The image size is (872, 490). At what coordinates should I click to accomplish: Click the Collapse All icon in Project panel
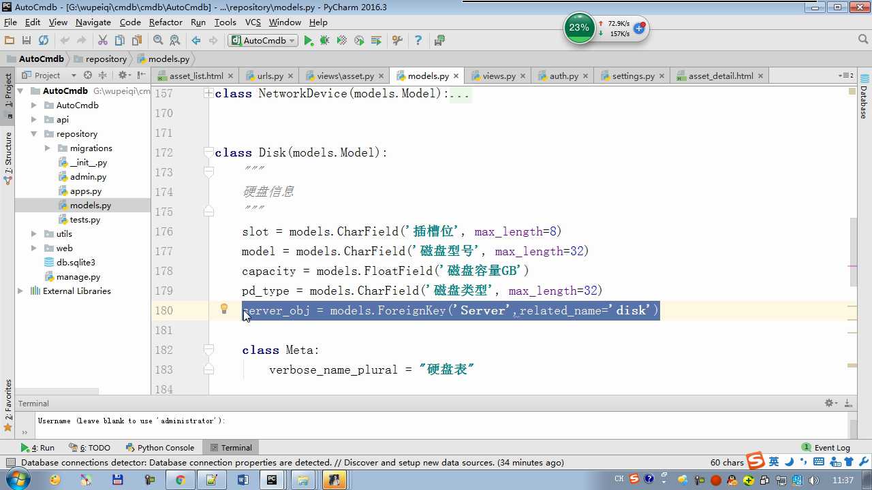click(103, 76)
